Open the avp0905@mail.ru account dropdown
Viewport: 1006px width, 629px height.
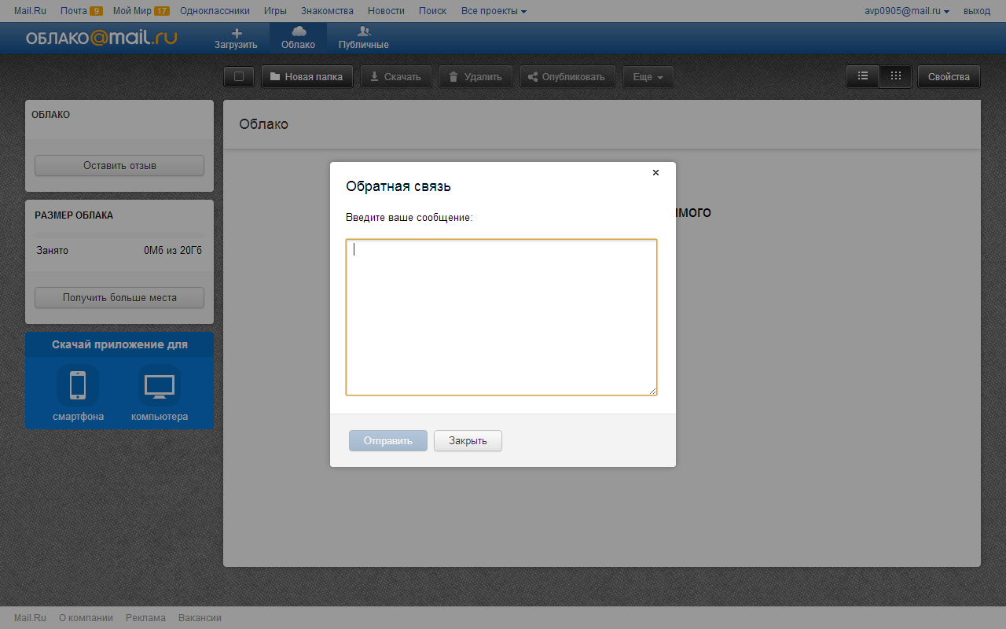(906, 11)
